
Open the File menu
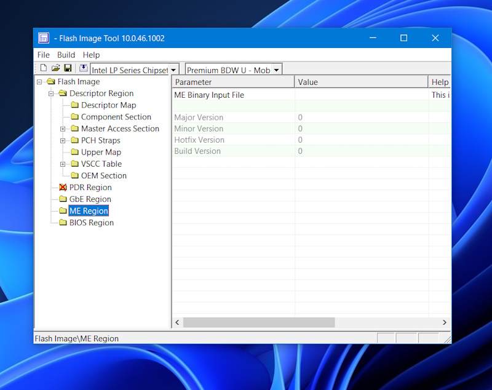point(43,55)
